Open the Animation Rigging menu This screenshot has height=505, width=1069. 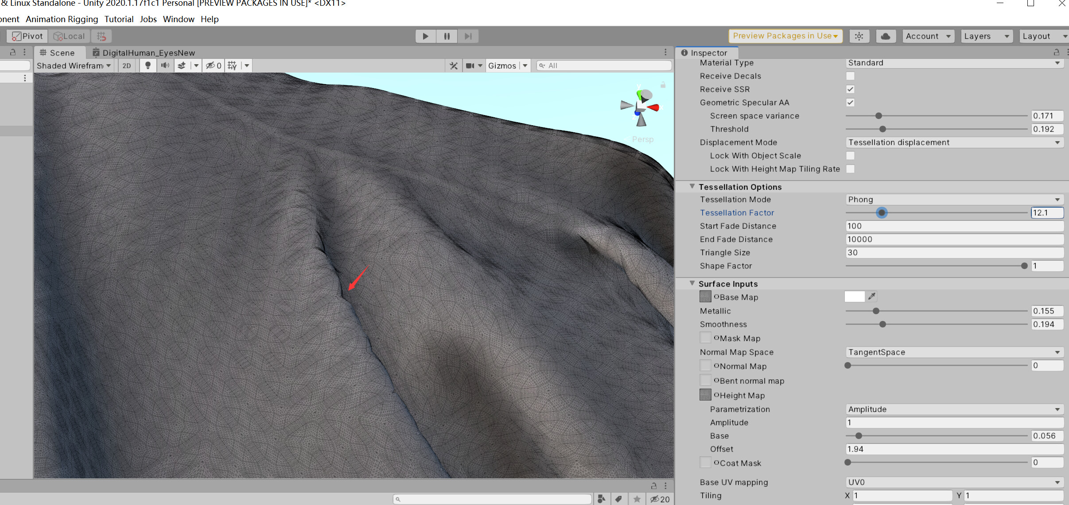pyautogui.click(x=62, y=19)
